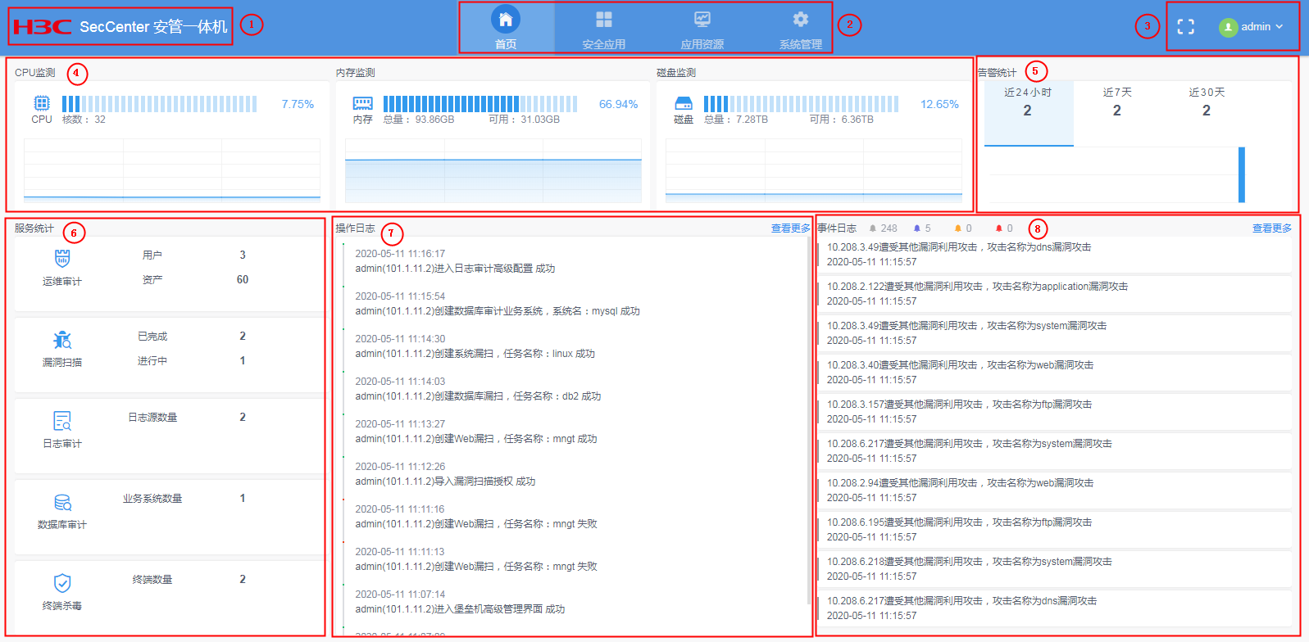Click the disk usage progress bar

click(801, 104)
